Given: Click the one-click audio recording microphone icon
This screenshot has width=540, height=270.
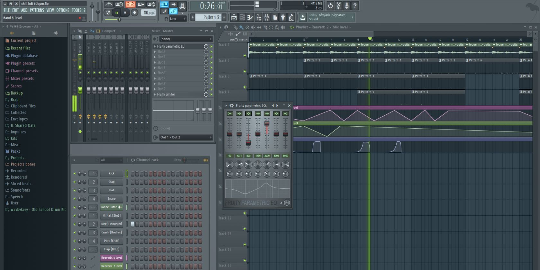Looking at the screenshot, I should [x=347, y=6].
